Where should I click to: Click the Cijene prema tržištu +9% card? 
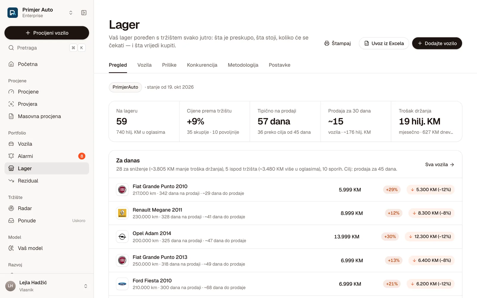click(215, 121)
